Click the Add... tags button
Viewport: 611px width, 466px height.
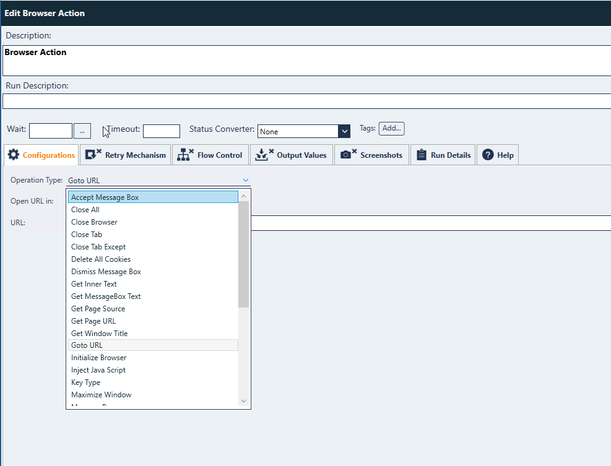(391, 128)
